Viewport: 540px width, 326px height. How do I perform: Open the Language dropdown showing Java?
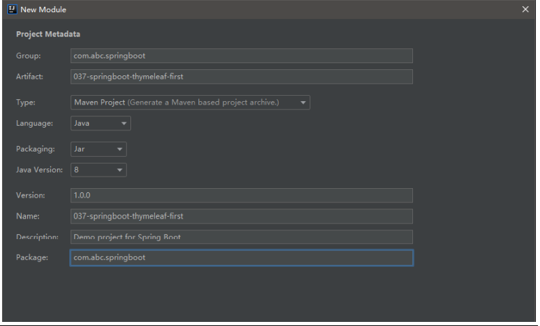click(101, 123)
